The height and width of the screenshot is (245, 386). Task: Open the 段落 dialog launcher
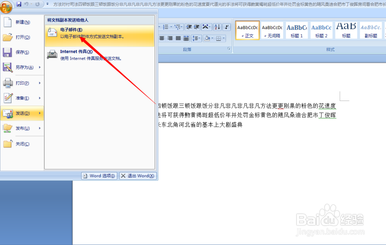point(229,49)
